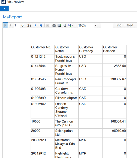
Task: Select London Candoxy Storage Campus cell
Action: [x=66, y=110]
